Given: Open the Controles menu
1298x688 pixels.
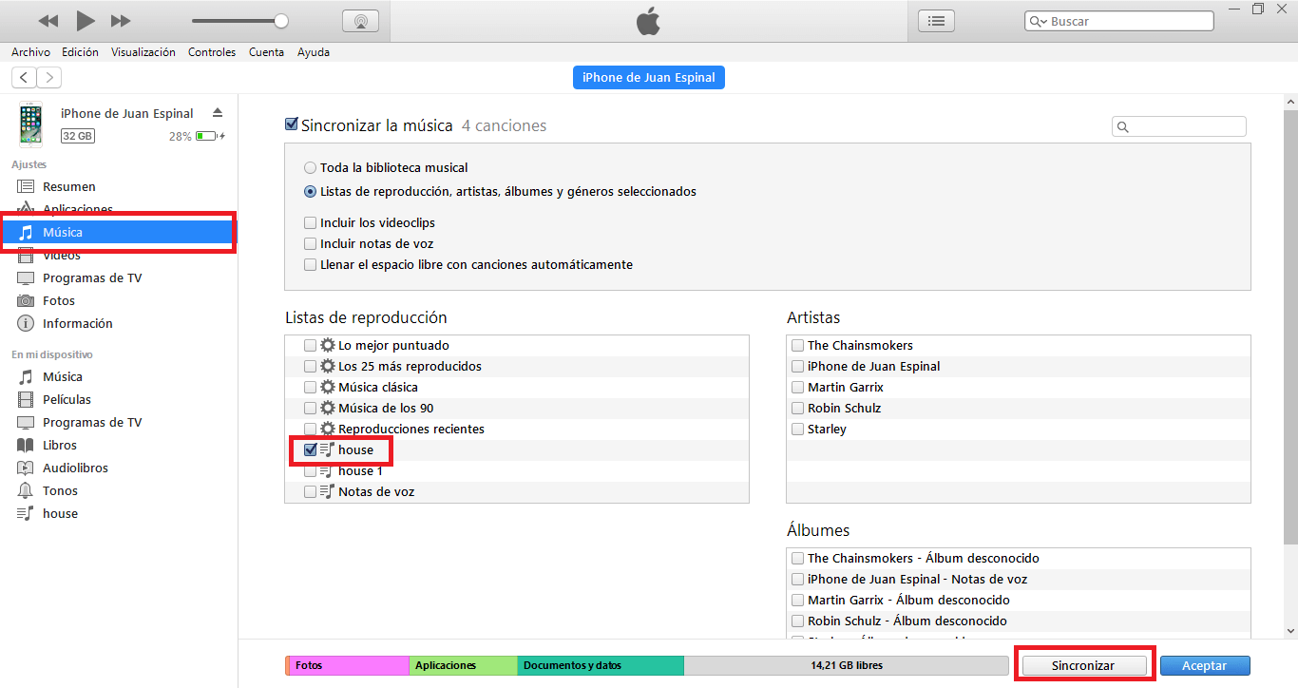Looking at the screenshot, I should [x=212, y=52].
